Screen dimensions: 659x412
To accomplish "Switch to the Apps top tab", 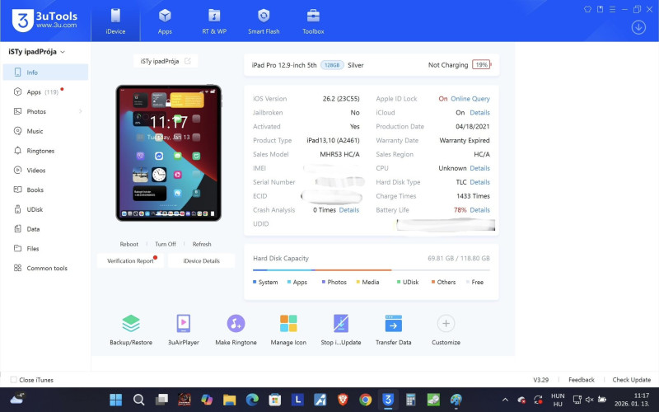I will click(165, 21).
